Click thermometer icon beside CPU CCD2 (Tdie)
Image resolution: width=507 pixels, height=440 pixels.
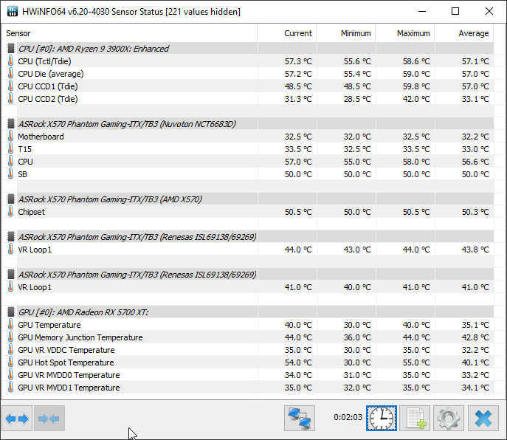pyautogui.click(x=10, y=99)
